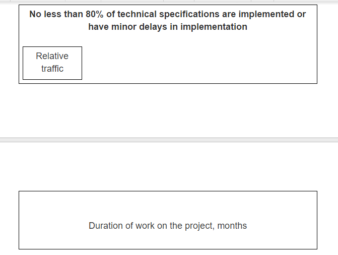
Task: Click blank area above 'Duration of work' text
Action: (x=168, y=206)
